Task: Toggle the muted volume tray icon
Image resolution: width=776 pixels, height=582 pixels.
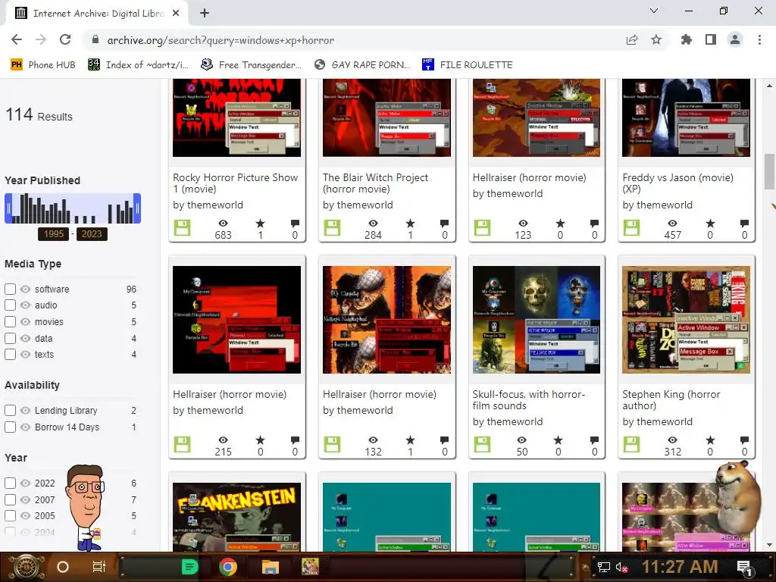Action: point(621,567)
